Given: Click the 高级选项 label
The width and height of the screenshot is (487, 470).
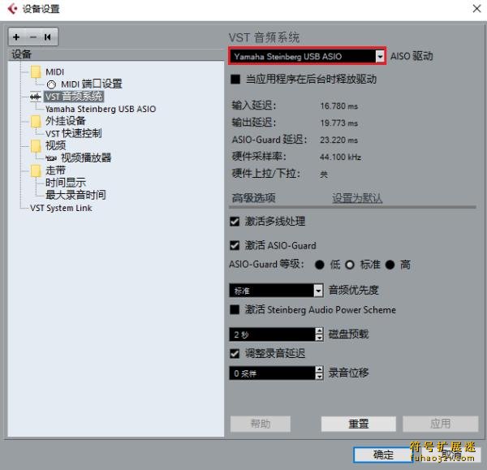Looking at the screenshot, I should [253, 198].
